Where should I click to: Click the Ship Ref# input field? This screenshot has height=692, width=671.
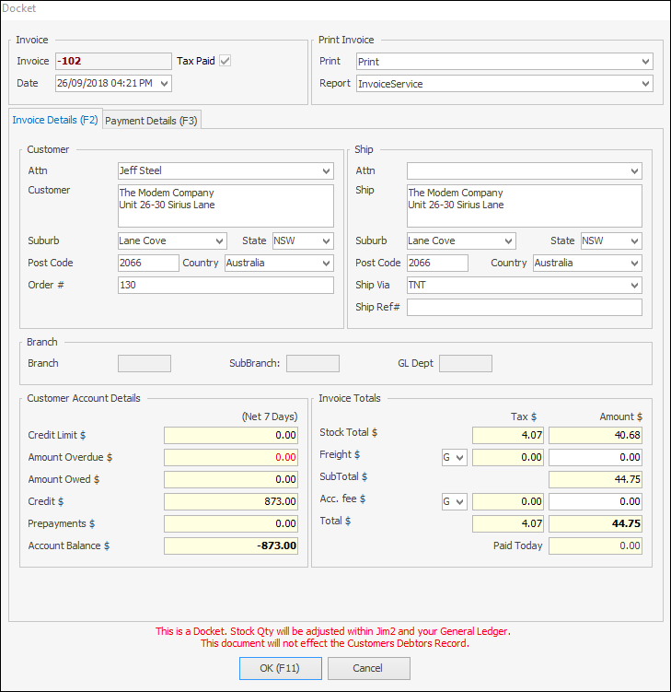[524, 308]
